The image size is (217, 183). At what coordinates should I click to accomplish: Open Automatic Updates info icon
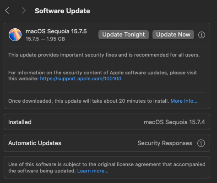[201, 143]
